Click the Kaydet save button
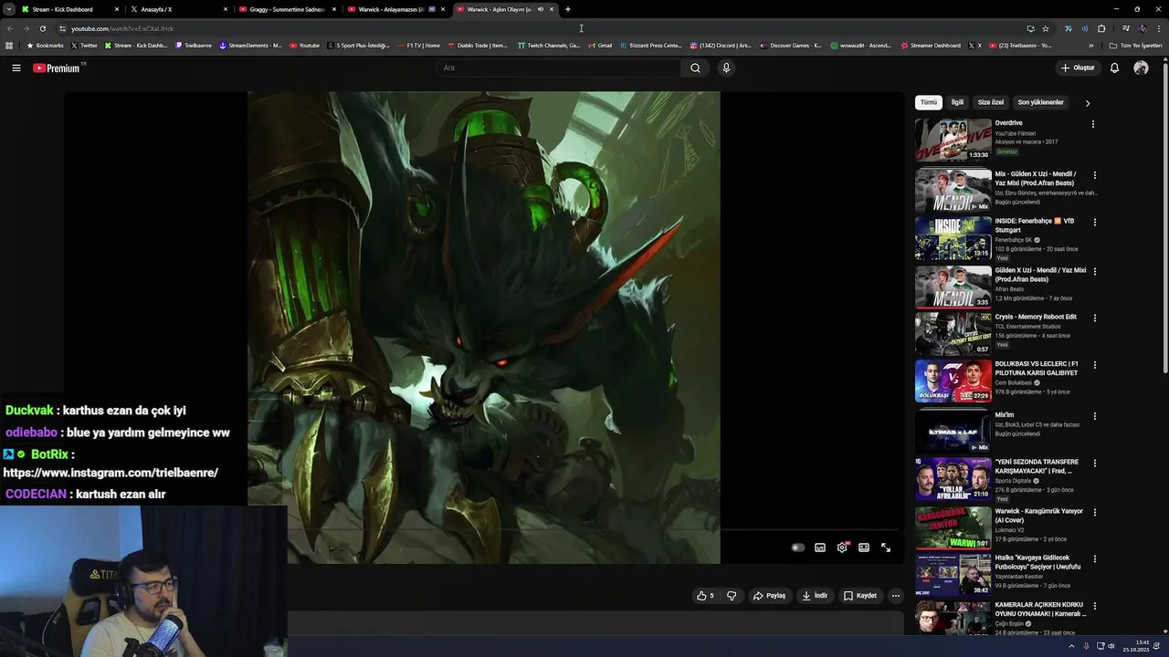 pyautogui.click(x=860, y=596)
